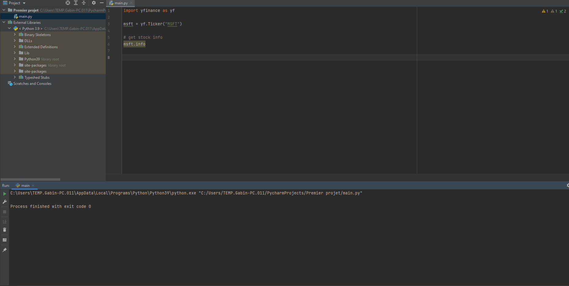Screen dimensions: 569x286
Task: Rerun main with green play button
Action: coord(5,194)
